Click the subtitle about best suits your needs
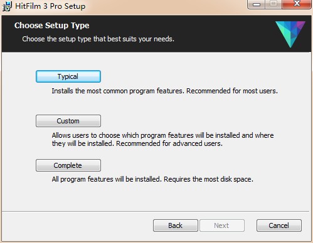313x243 pixels. coord(98,39)
